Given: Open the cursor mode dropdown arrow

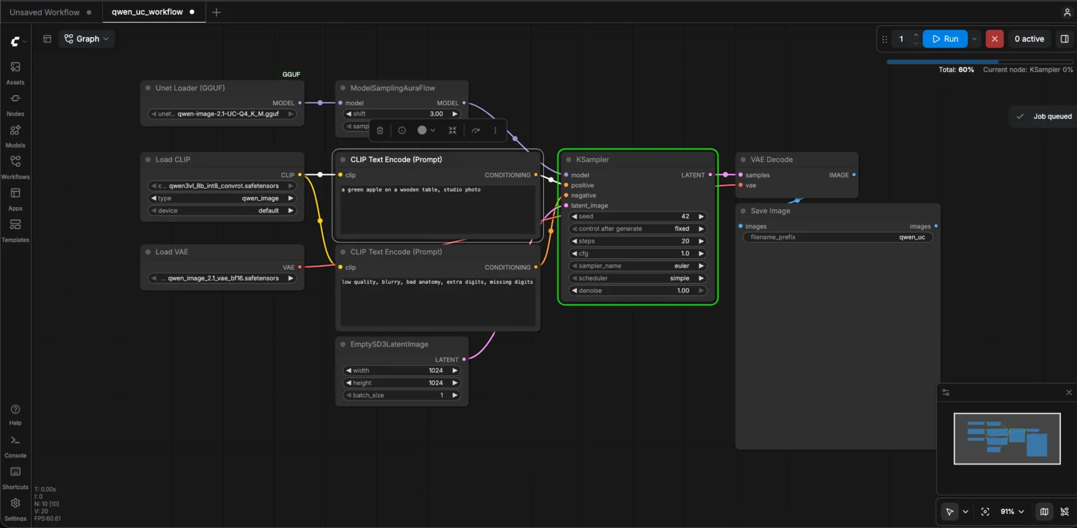Looking at the screenshot, I should pos(965,512).
